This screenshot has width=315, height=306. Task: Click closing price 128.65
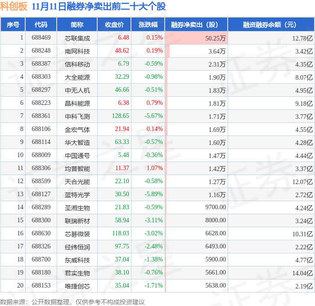click(121, 116)
